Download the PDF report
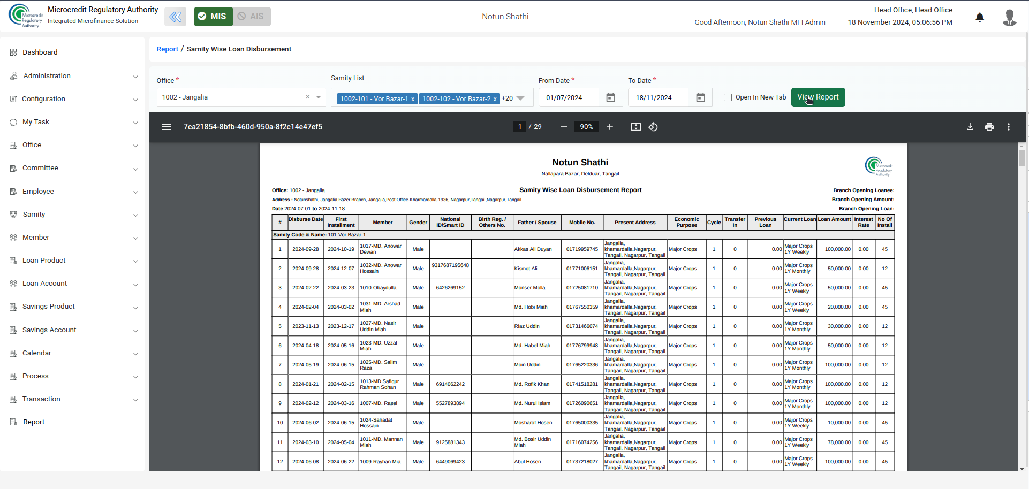 pos(970,127)
